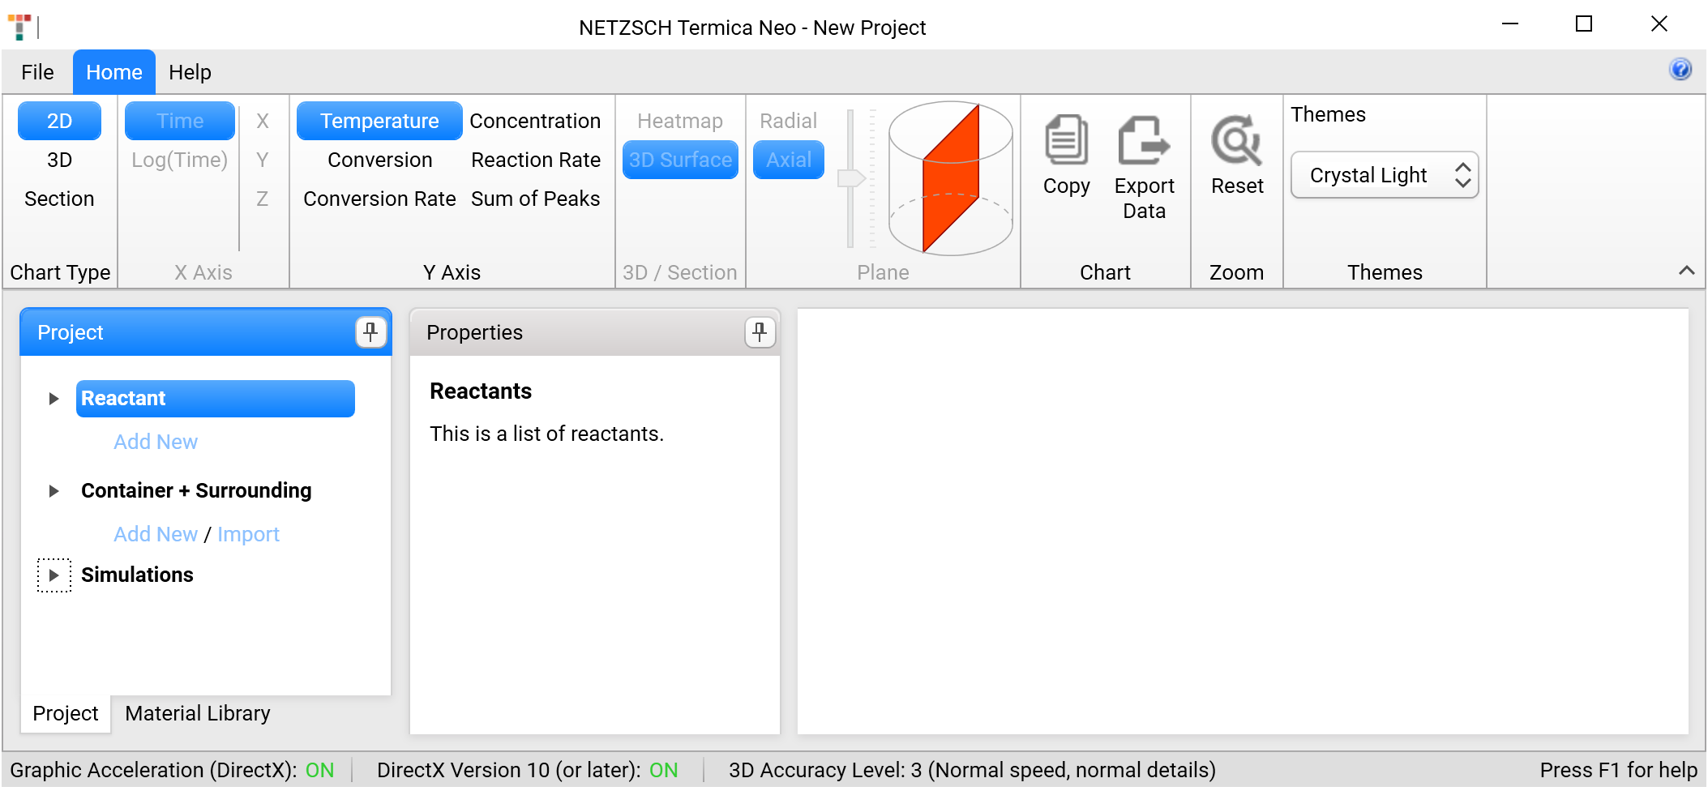Collapse the ribbon with the chevron
This screenshot has height=791, width=1708.
pyautogui.click(x=1686, y=271)
